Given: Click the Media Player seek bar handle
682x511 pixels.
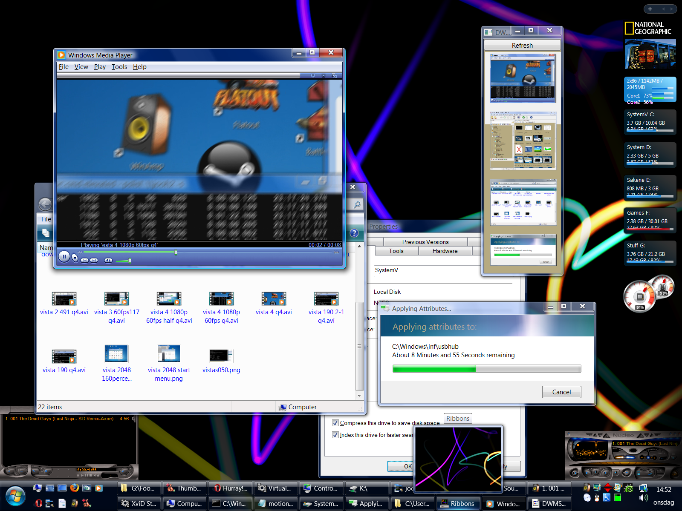Looking at the screenshot, I should point(176,253).
